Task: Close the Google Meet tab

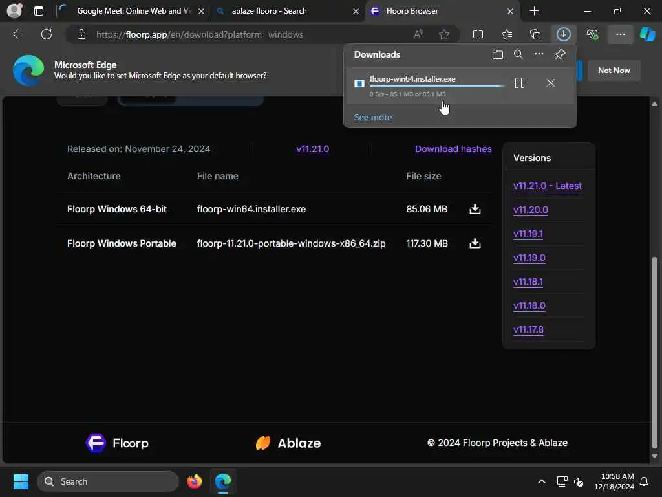Action: tap(202, 12)
